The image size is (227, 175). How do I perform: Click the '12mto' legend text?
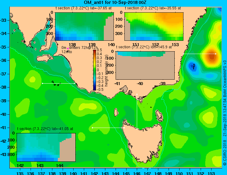(67, 52)
